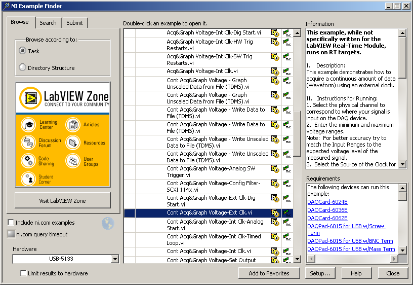Click DAQmx icon for Cont Acq&Graph Voltage-Config Filter-SCXI 114x.vi
Viewport: 413px width, 285px height.
[287, 184]
